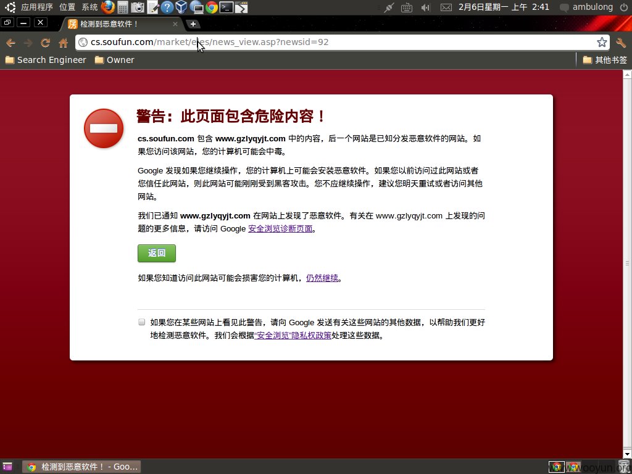Open the calculator launcher icon

(x=123, y=7)
